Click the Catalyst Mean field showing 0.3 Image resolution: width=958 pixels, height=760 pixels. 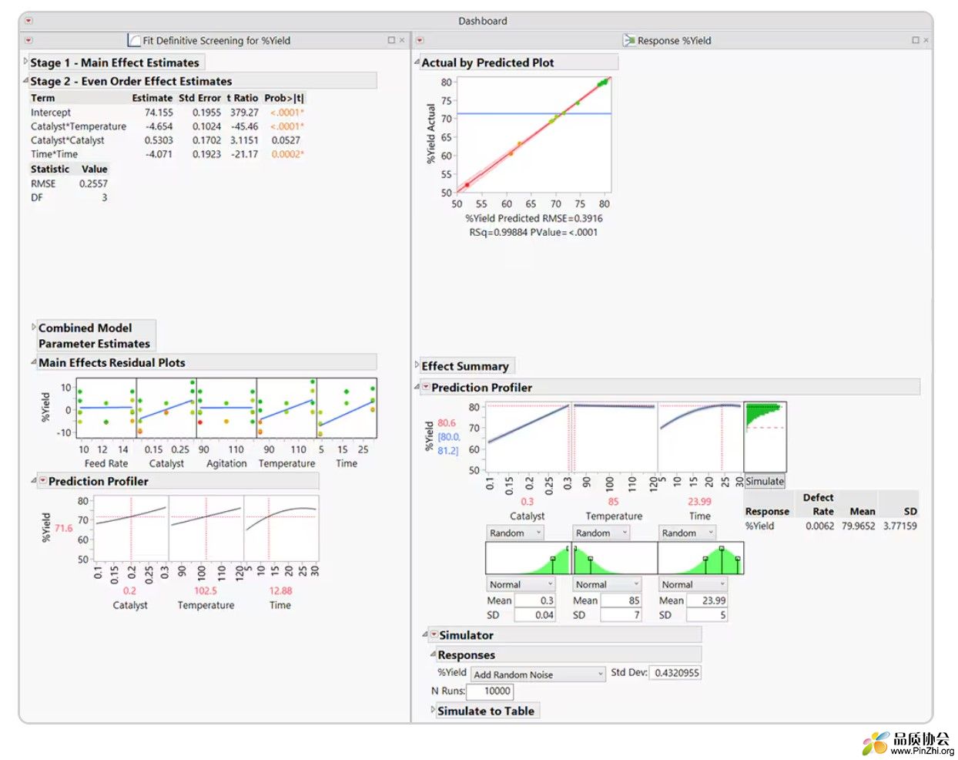tap(534, 600)
